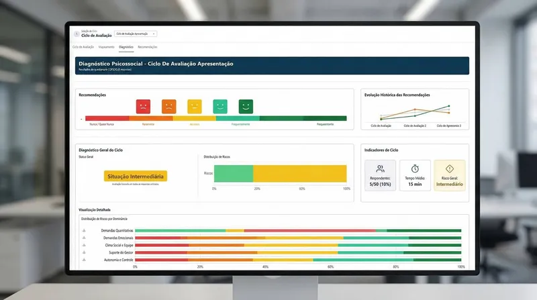Click the Risco Geral warning diamond icon

pyautogui.click(x=450, y=169)
